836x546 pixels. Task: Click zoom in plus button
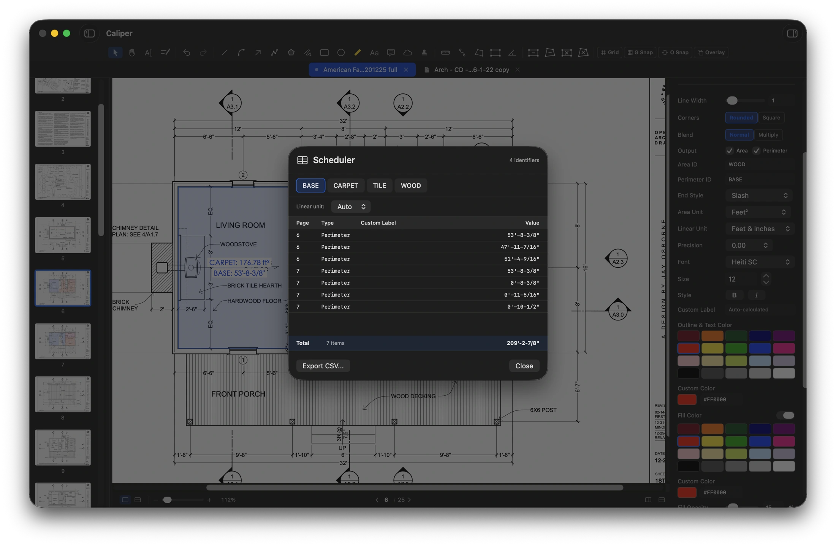point(209,500)
